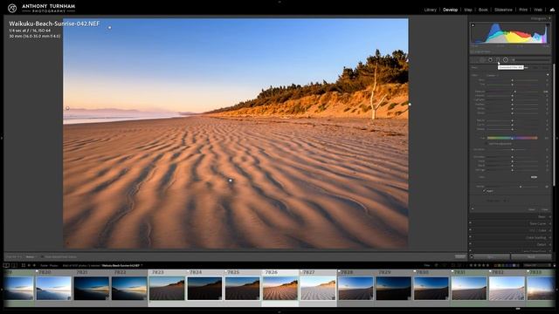Toggle the Tone Curve panel on/off switch

pos(471,223)
